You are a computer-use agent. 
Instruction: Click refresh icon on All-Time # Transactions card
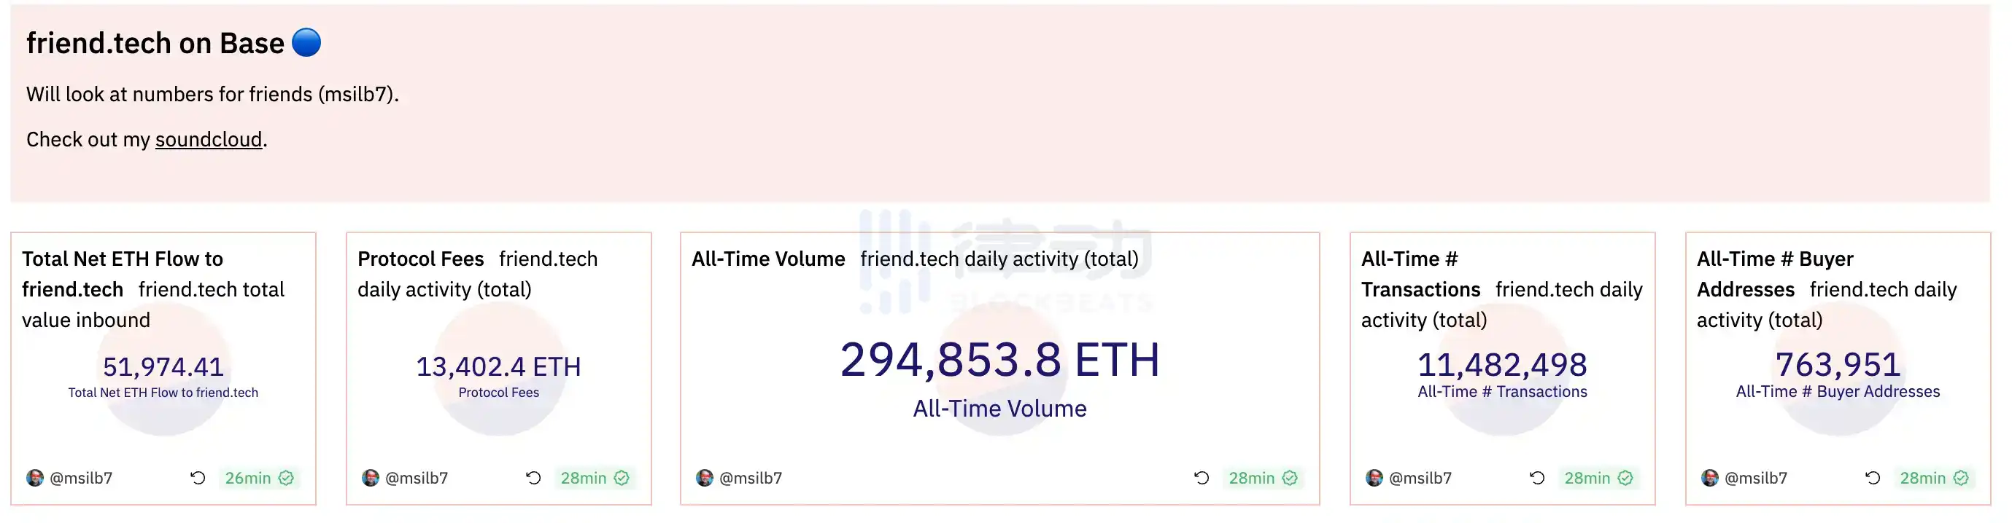coord(1537,478)
